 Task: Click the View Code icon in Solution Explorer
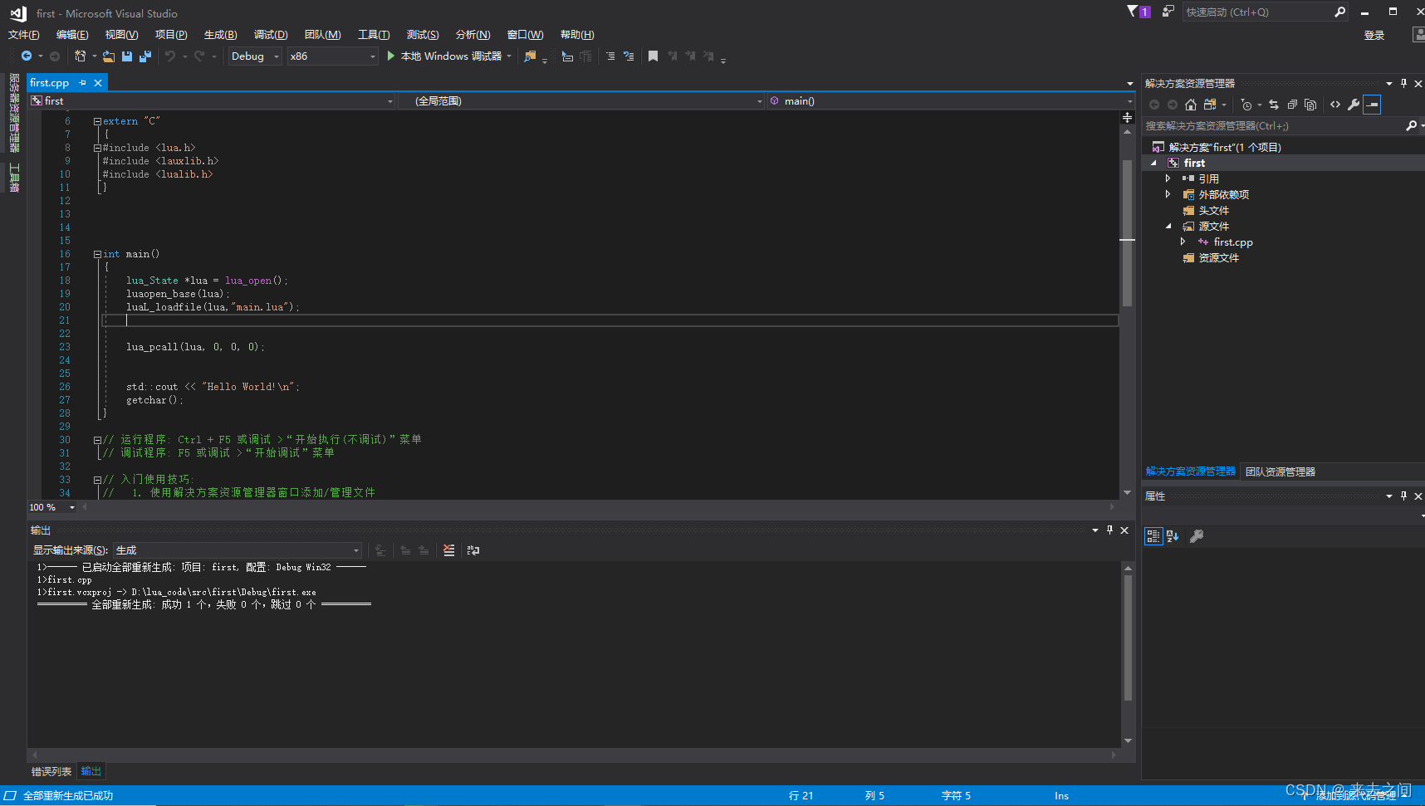click(x=1335, y=105)
